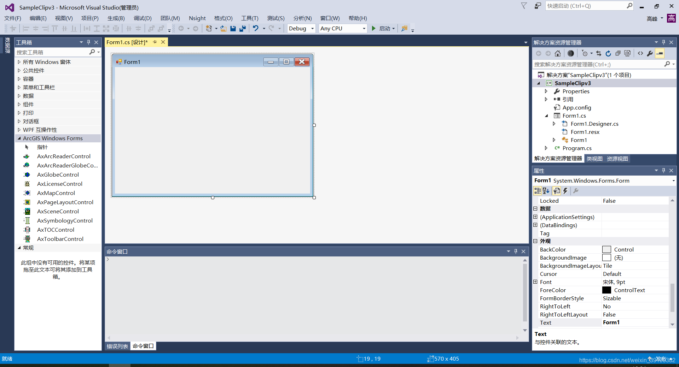Image resolution: width=679 pixels, height=367 pixels.
Task: Show Events lightning icon in Properties
Action: pyautogui.click(x=565, y=191)
